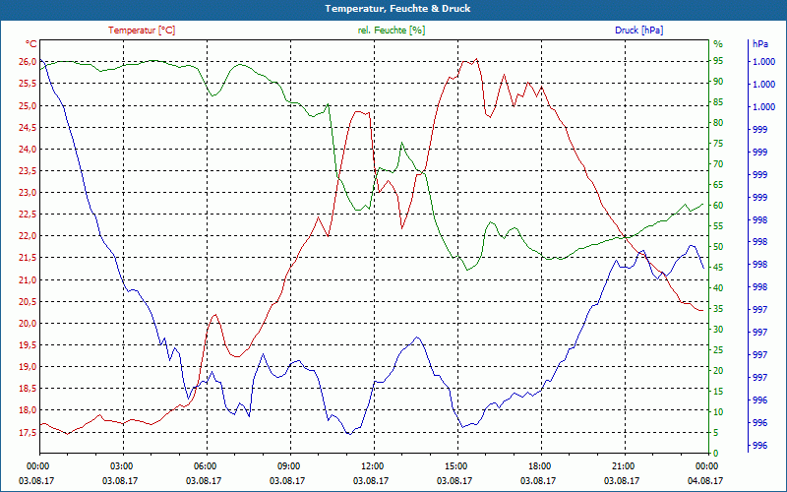Screen dimensions: 787x492
Task: Click the red '°C' axis unit label
Action: coord(31,44)
